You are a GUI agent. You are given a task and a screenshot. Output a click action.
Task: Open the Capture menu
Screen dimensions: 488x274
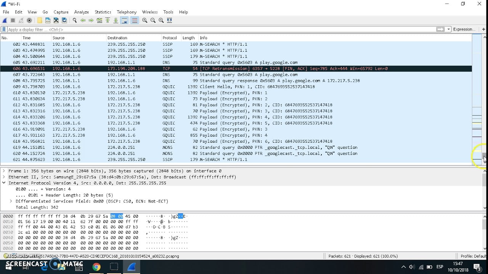[x=61, y=12]
